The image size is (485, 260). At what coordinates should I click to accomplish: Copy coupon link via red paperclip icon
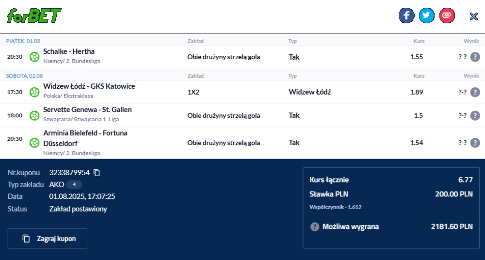click(x=447, y=16)
